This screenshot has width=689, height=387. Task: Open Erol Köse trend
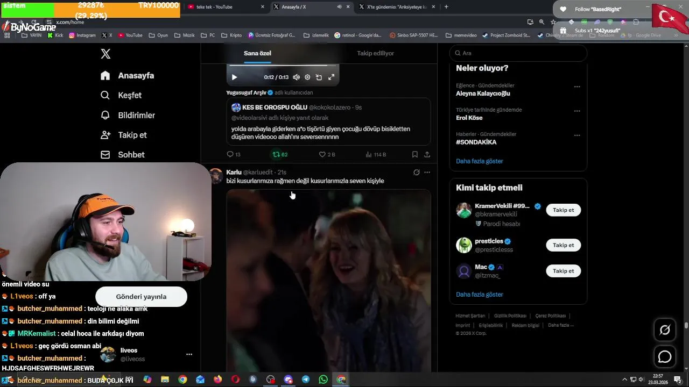point(469,118)
